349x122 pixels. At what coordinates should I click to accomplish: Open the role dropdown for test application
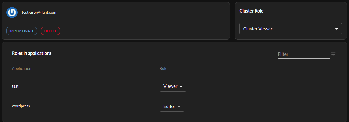[x=173, y=86]
